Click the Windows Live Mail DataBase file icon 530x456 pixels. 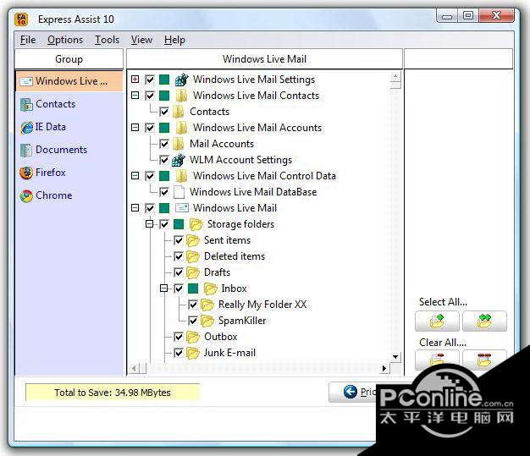tap(179, 192)
